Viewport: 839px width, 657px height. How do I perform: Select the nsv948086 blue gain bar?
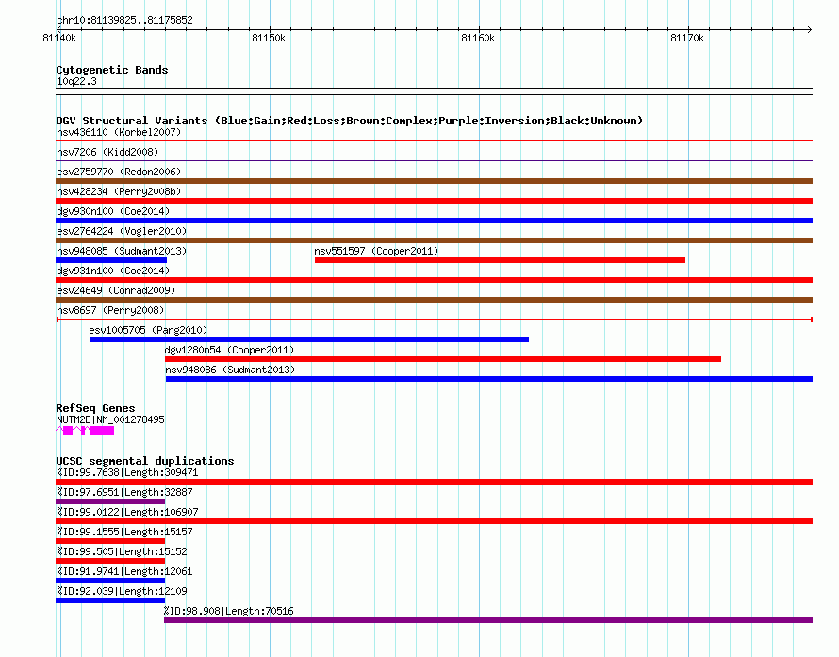[489, 379]
